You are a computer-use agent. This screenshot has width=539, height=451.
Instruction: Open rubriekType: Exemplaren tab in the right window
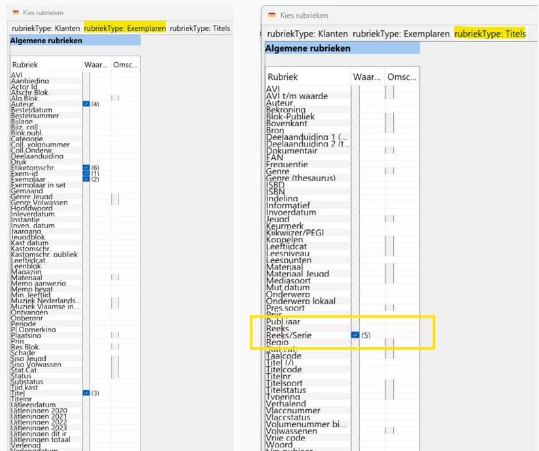[401, 34]
